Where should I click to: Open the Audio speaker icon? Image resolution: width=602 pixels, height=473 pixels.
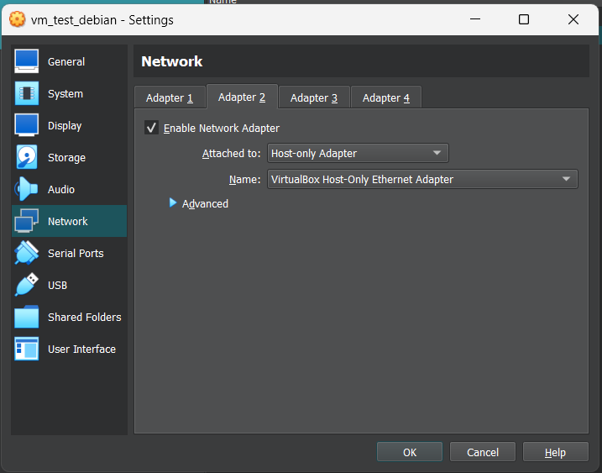pos(27,189)
